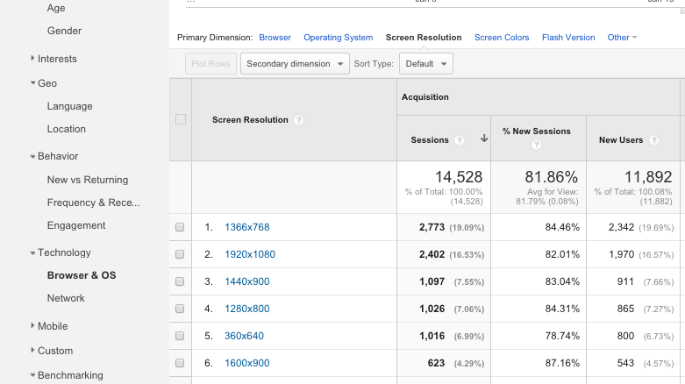Check the box for row 1440x900
Screen dimensions: 685x384
tap(180, 281)
